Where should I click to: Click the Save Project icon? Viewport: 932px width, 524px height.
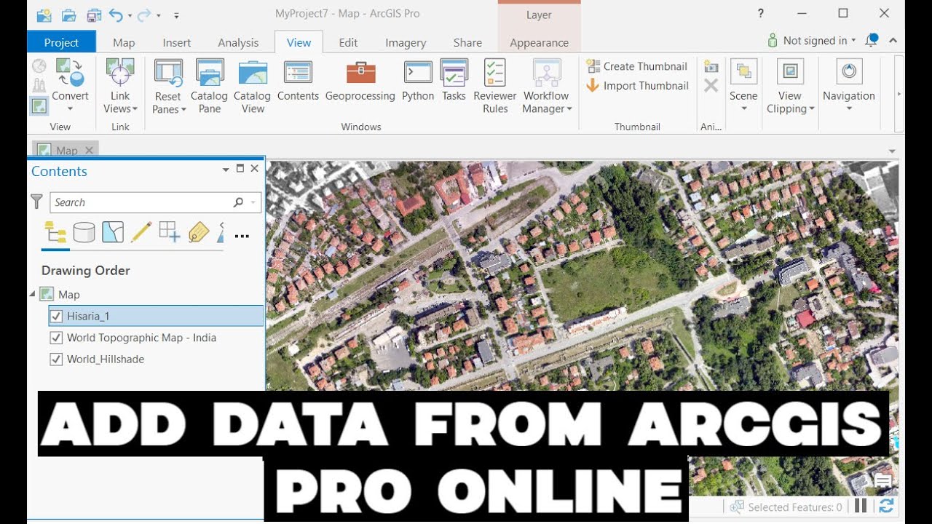pyautogui.click(x=94, y=15)
